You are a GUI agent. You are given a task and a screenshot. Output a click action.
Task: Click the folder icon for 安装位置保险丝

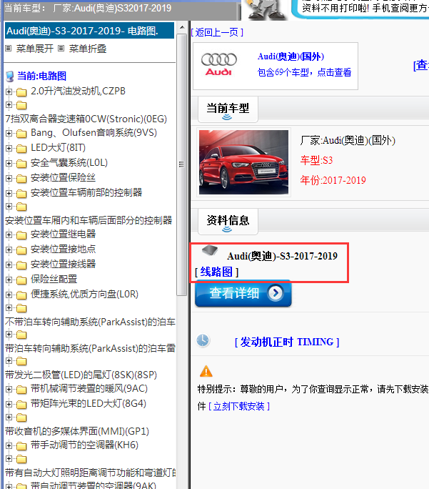(21, 179)
